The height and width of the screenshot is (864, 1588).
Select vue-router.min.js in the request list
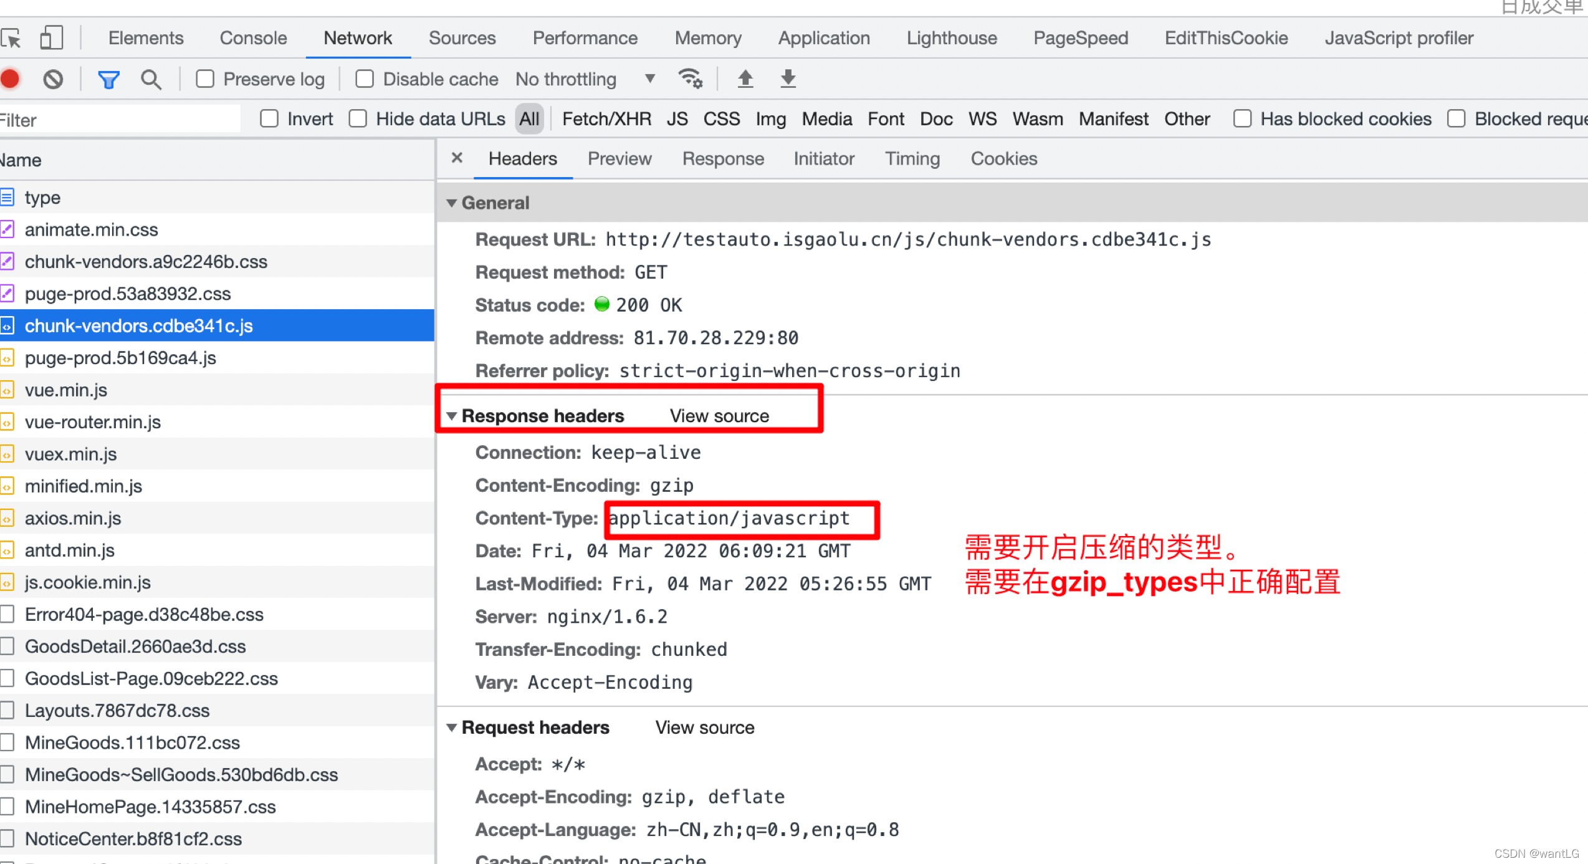click(93, 422)
